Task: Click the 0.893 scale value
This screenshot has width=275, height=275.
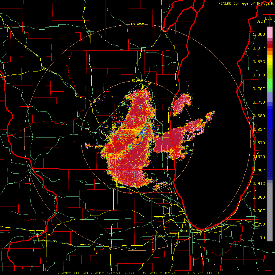Action: [259, 61]
